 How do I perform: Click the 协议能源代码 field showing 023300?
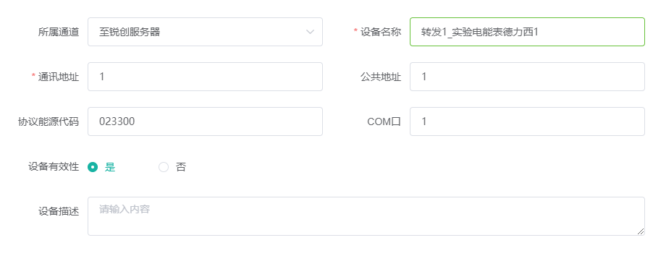coord(205,121)
